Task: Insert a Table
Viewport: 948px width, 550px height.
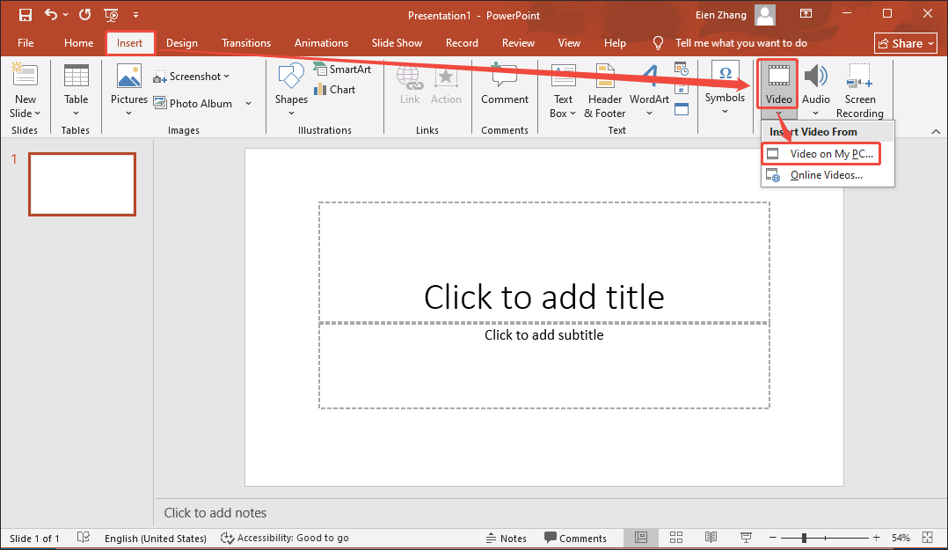Action: tap(77, 90)
